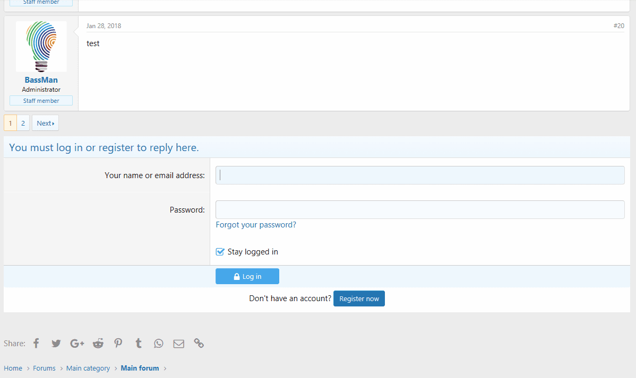Open BassMan's avatar image

point(41,47)
